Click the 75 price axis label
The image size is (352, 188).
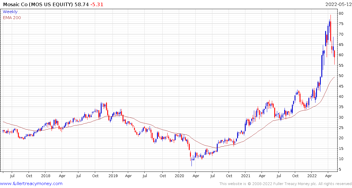[x=341, y=24]
